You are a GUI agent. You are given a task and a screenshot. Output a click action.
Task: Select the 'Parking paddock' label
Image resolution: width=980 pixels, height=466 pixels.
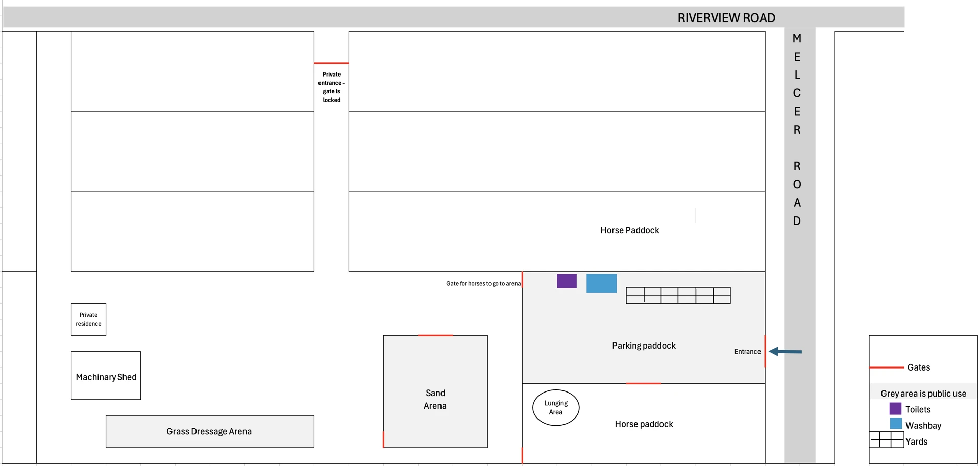pos(644,346)
